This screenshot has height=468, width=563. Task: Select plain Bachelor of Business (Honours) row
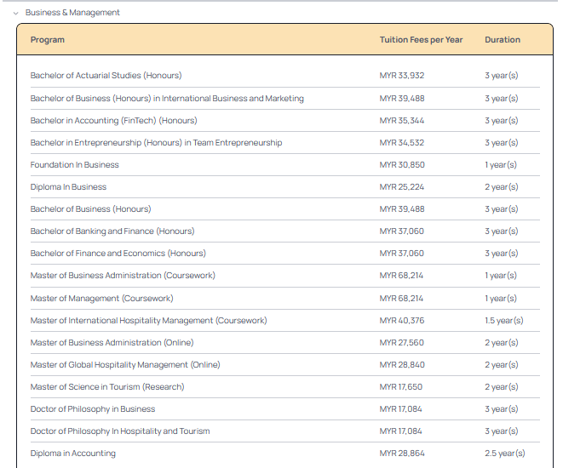coord(90,209)
